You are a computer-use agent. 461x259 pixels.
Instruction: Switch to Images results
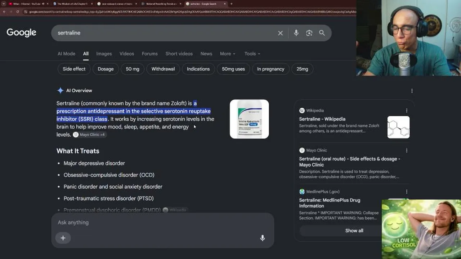(x=104, y=54)
